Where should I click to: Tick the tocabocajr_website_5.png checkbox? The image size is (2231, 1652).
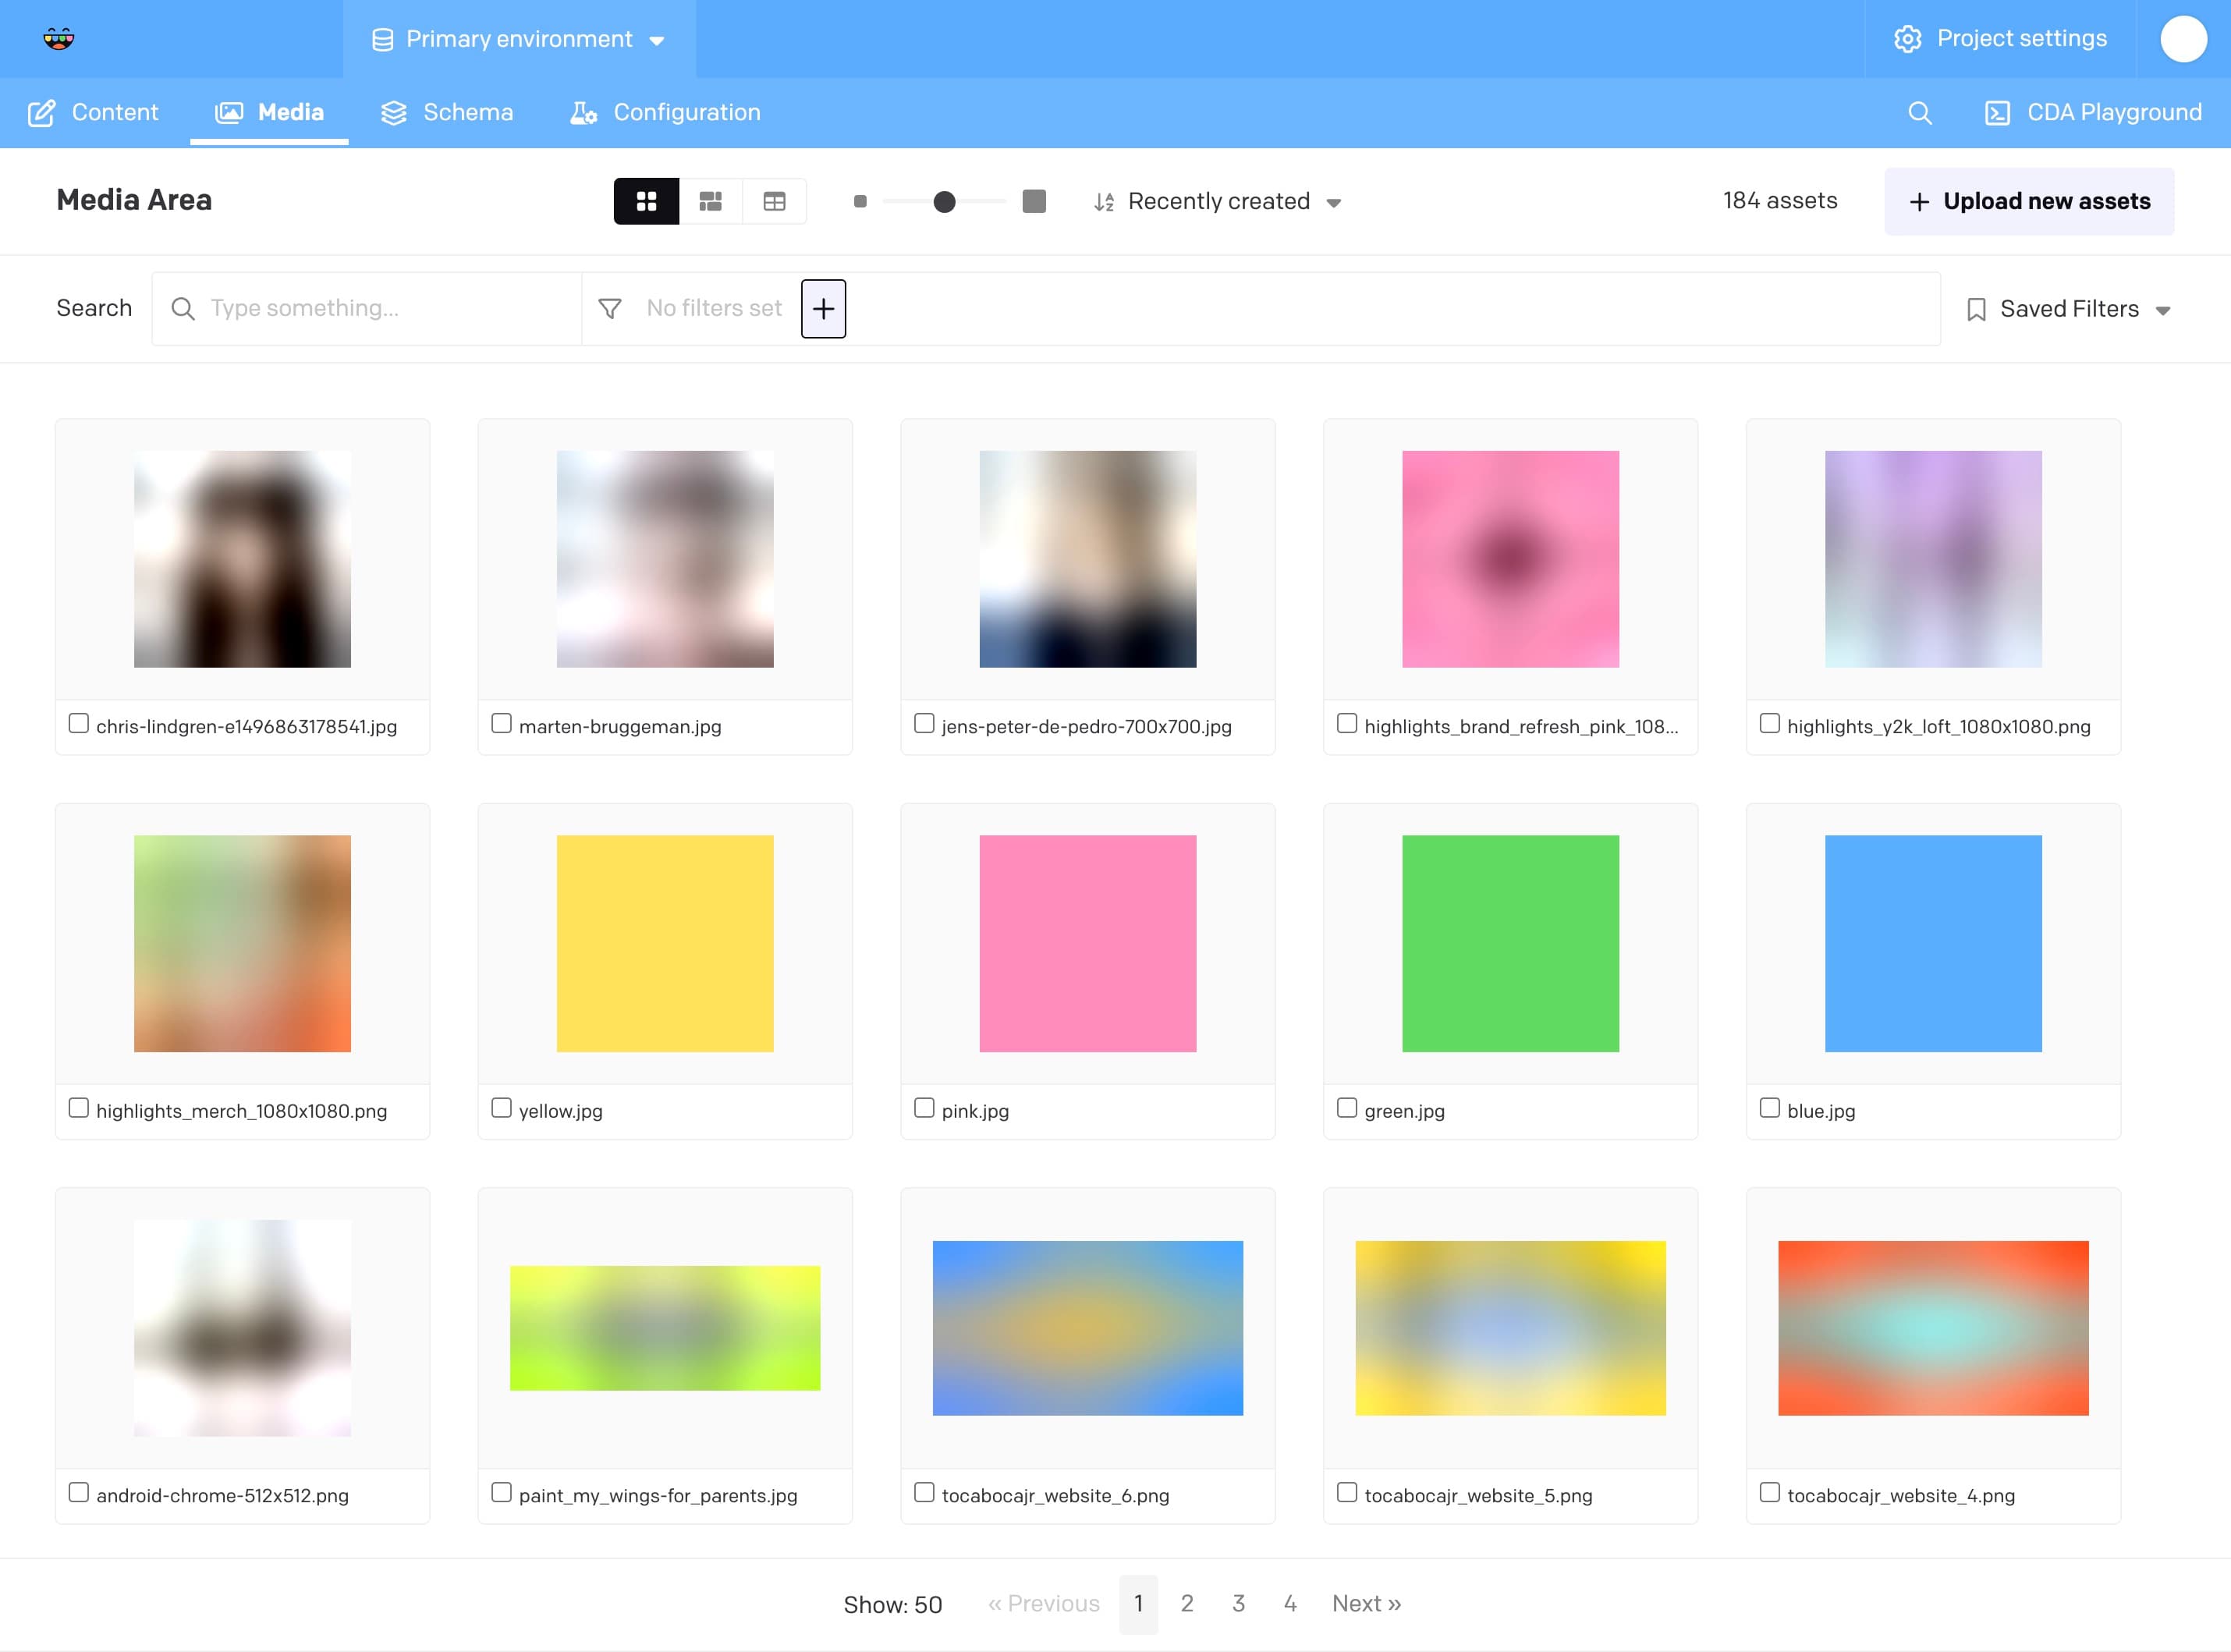pos(1347,1492)
